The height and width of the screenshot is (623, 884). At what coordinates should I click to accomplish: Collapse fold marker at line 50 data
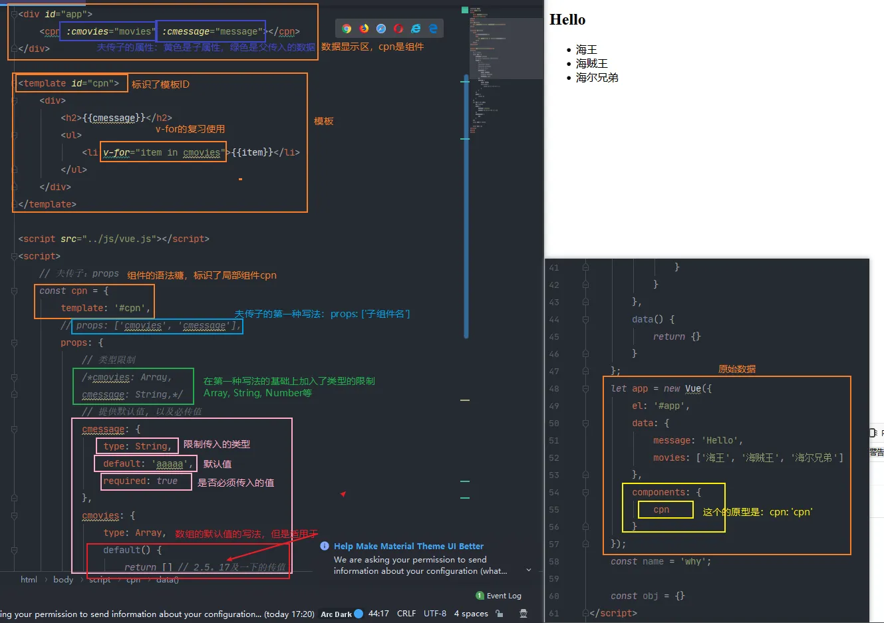[585, 424]
